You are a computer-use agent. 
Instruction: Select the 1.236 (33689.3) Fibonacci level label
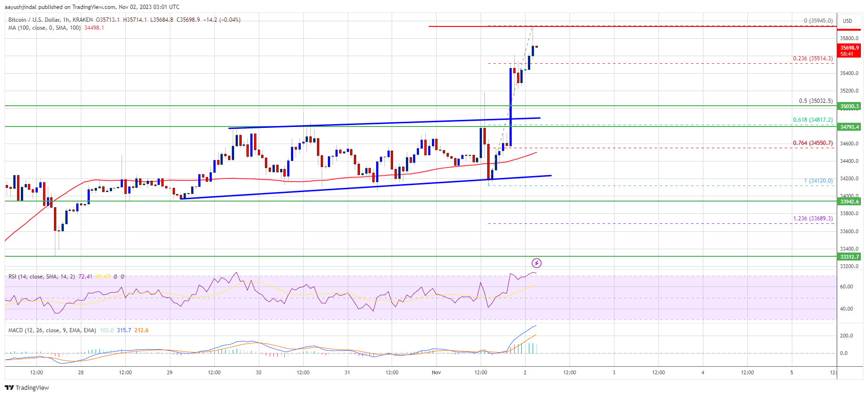[x=813, y=219]
